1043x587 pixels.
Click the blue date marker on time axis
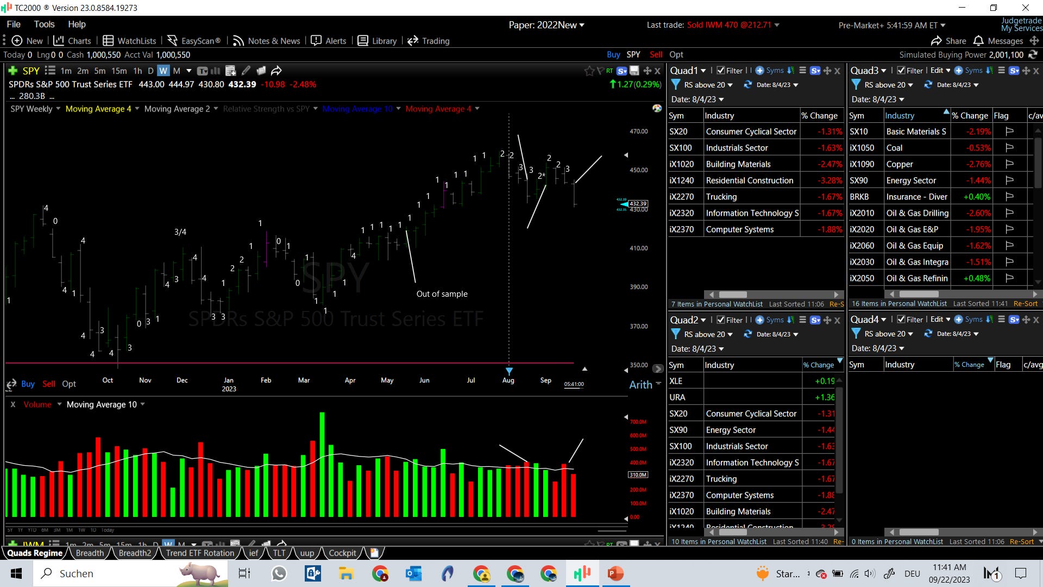[x=509, y=371]
